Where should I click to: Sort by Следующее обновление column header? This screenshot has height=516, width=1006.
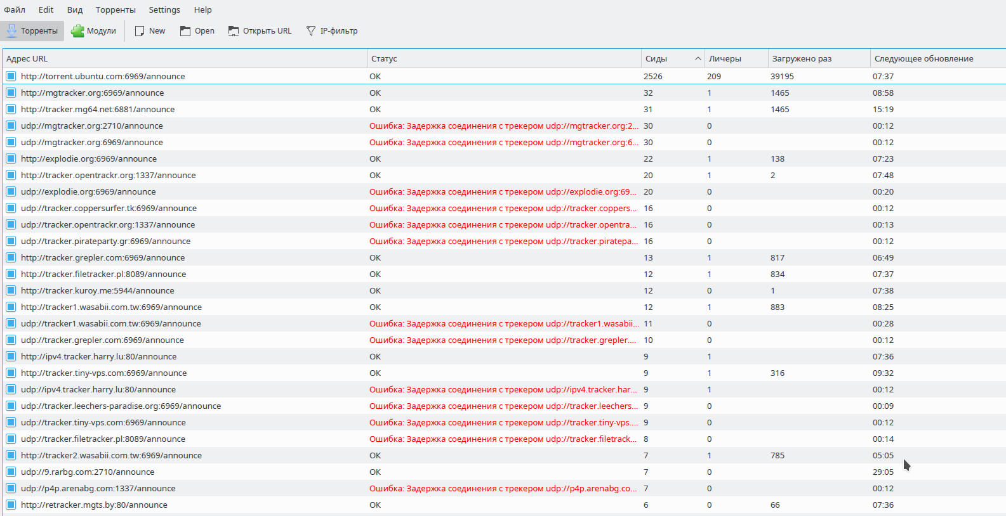point(923,58)
